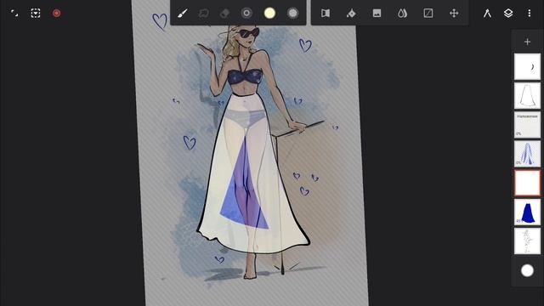This screenshot has width=544, height=306.
Task: Select the top layer with small curve
Action: coord(527,66)
